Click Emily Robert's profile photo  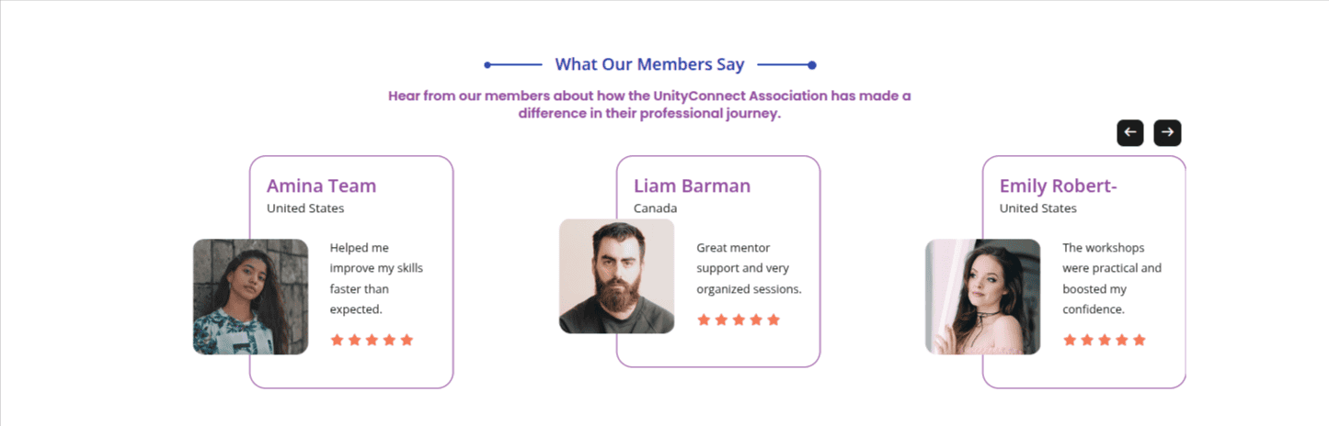(x=982, y=297)
